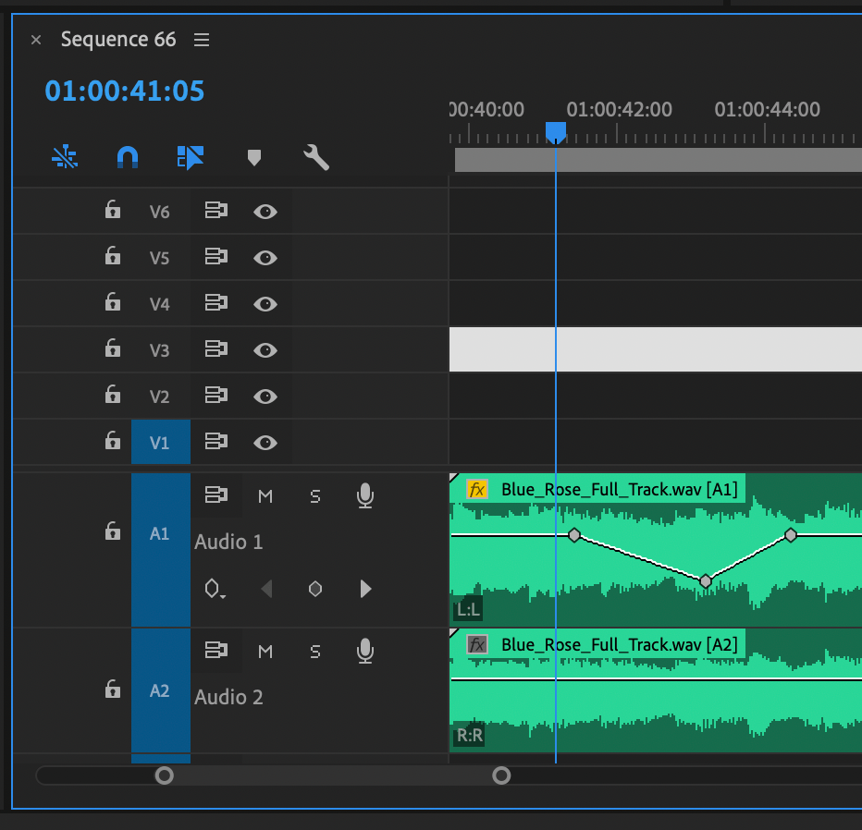Open Timeline Display Settings wrench menu

315,157
